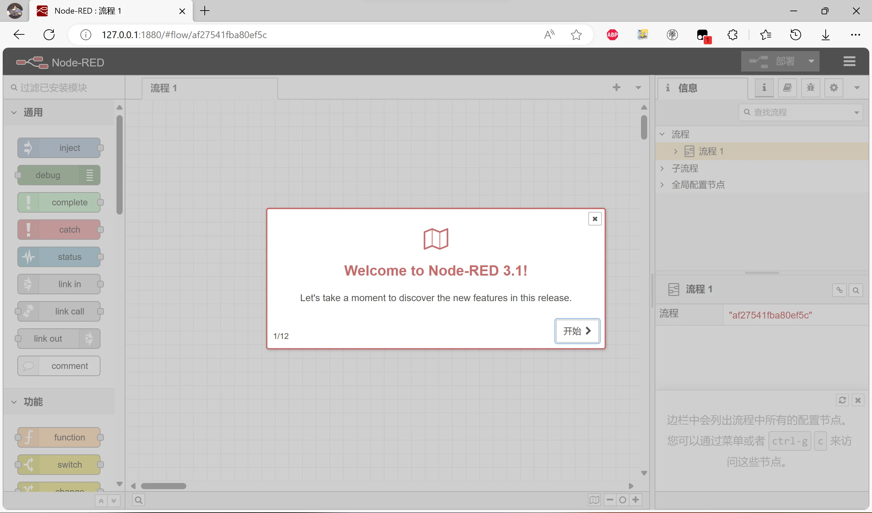Open the help book sidebar tab

787,88
